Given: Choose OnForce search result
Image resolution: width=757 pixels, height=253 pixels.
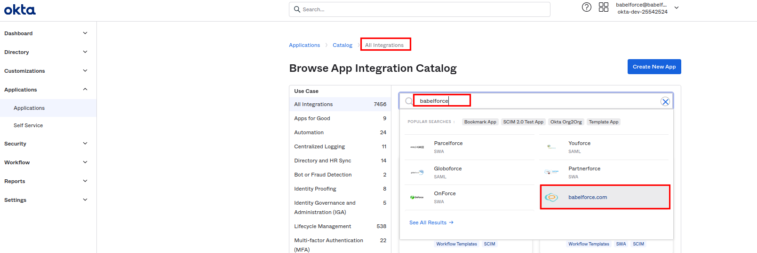Looking at the screenshot, I should pos(469,197).
